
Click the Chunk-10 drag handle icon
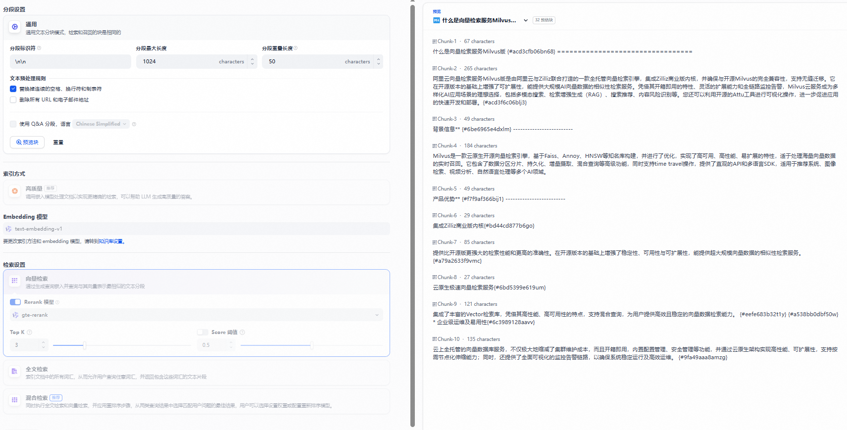[x=435, y=339]
